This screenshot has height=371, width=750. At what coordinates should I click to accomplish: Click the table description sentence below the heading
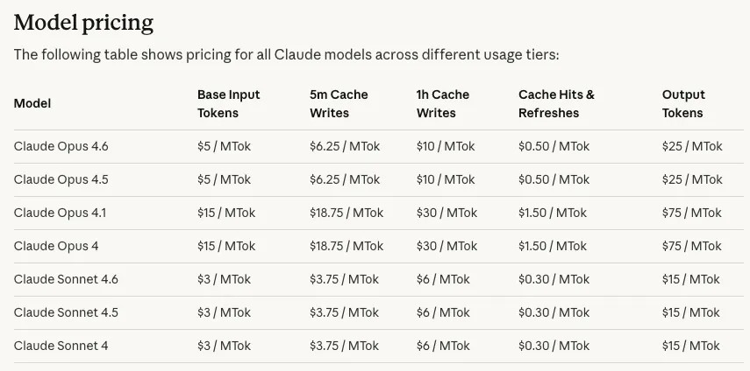coord(286,54)
